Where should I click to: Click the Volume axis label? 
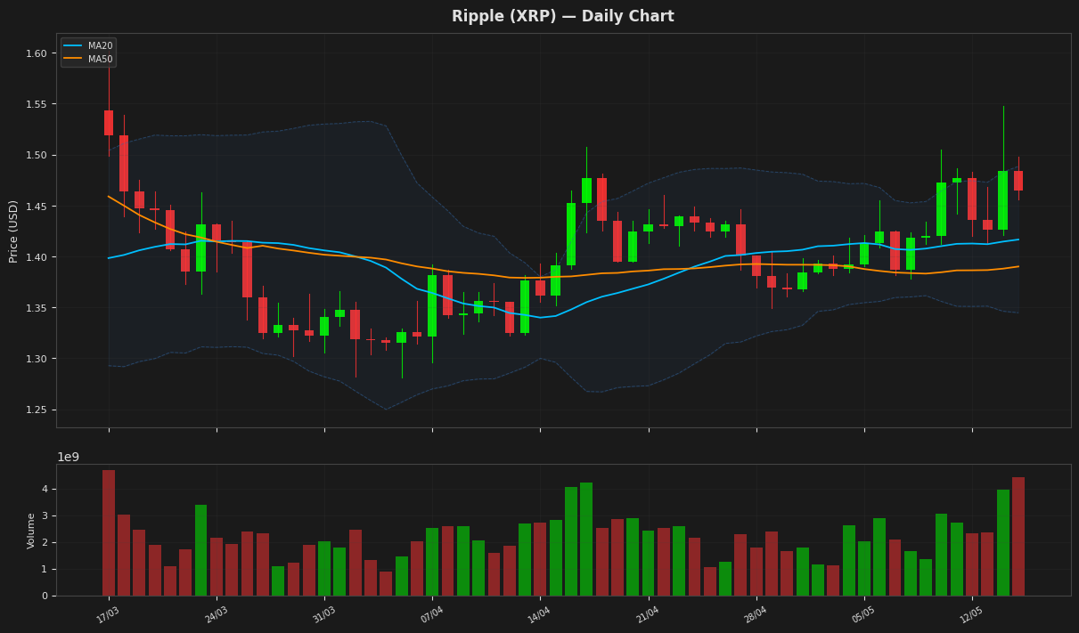pyautogui.click(x=32, y=531)
